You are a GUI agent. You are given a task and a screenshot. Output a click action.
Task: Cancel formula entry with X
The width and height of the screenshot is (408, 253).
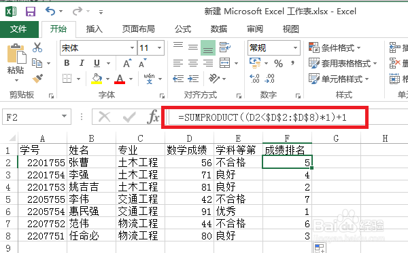[x=105, y=117]
